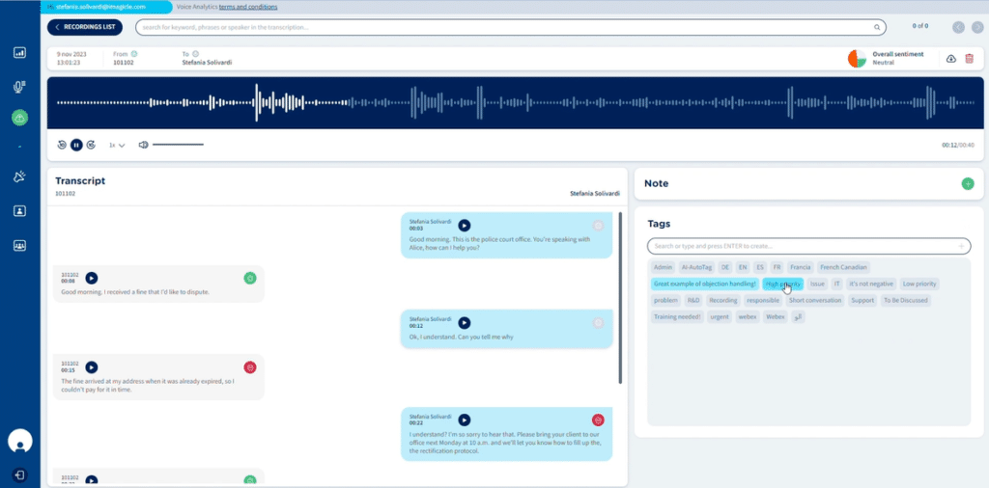Viewport: 989px width, 488px height.
Task: Toggle the 'High priority' tag
Action: pos(782,285)
